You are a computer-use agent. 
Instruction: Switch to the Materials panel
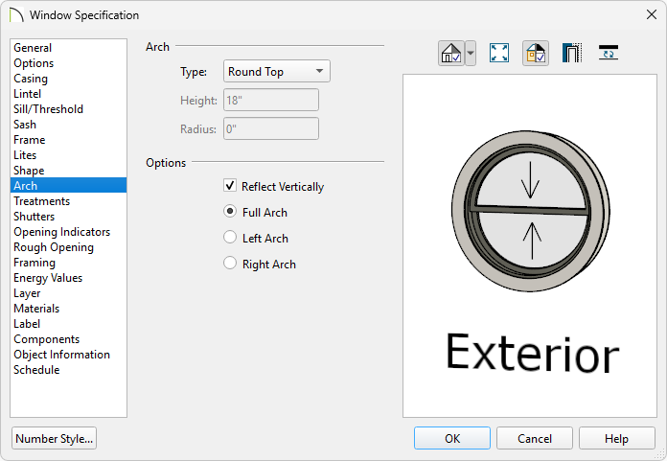(68, 308)
